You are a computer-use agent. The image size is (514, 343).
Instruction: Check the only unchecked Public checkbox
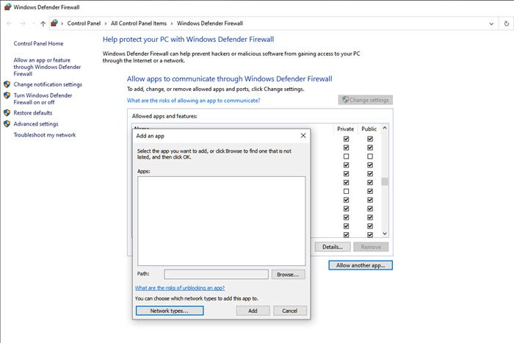pos(370,156)
